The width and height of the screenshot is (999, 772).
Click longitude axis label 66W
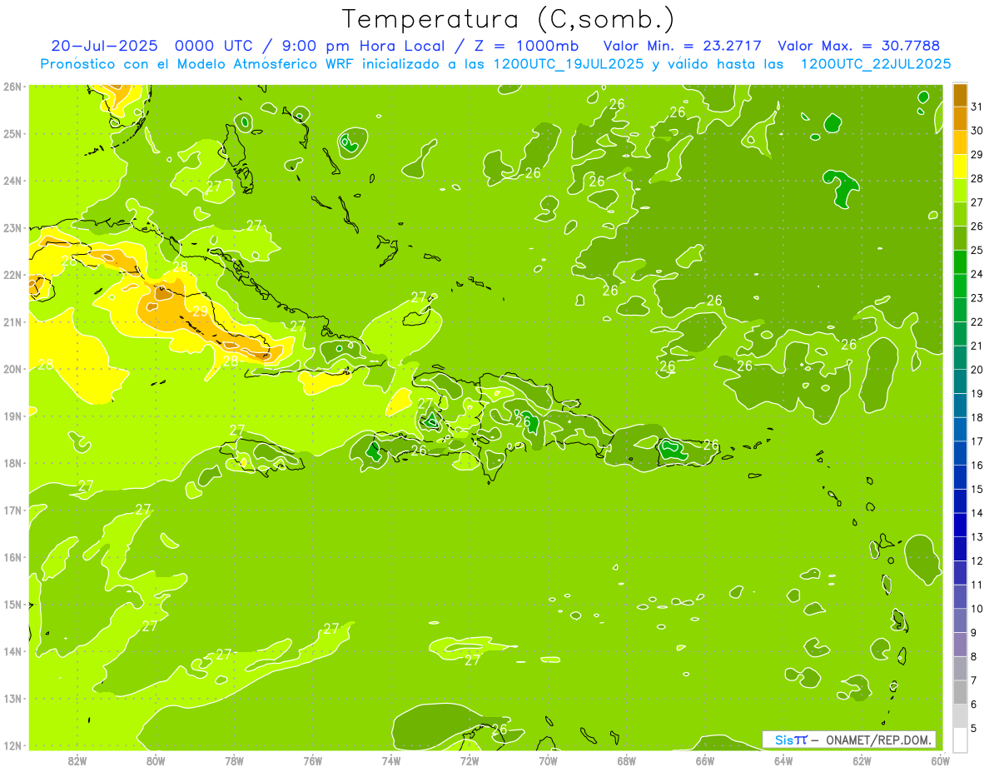click(704, 761)
